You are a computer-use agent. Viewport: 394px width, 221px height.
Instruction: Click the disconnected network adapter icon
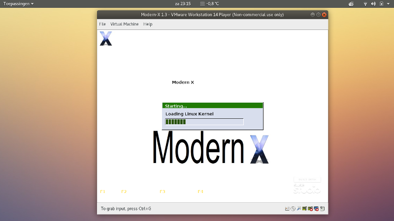[x=310, y=208]
